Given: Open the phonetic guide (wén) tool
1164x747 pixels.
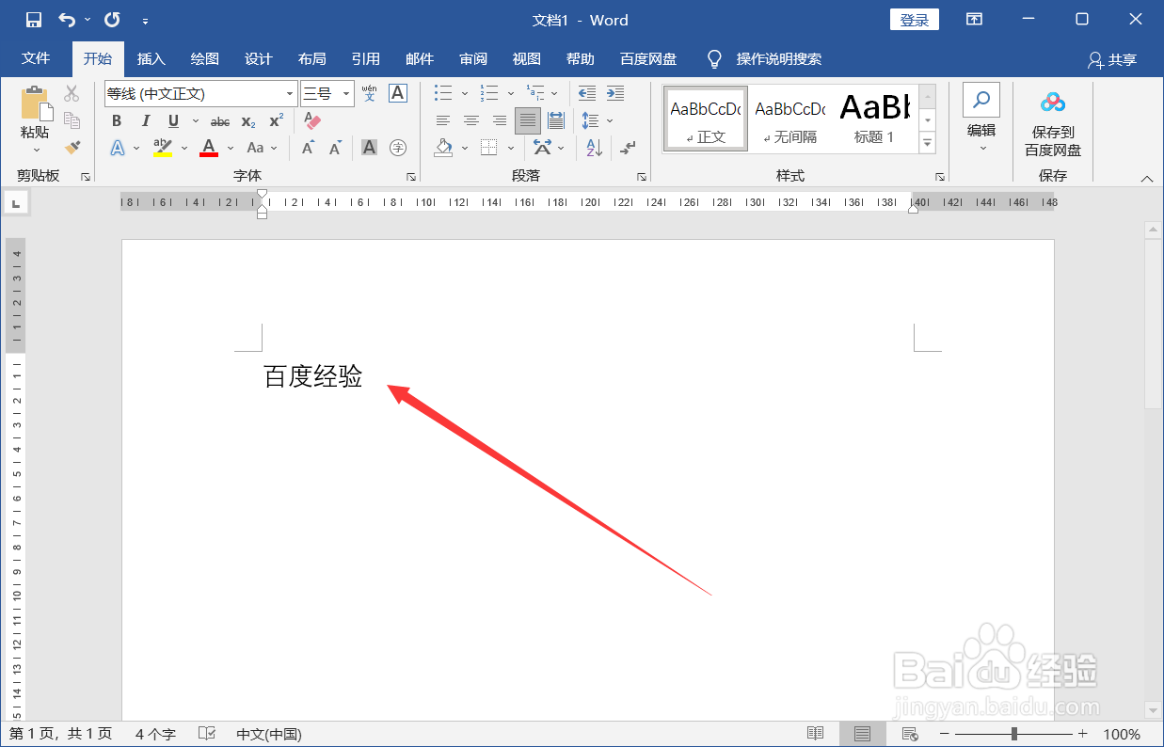Looking at the screenshot, I should point(369,93).
